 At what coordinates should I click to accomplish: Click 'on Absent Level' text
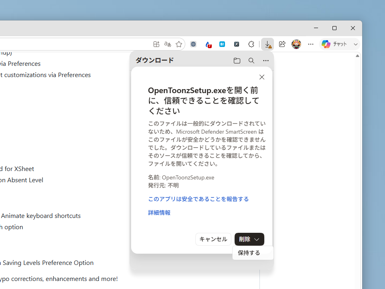click(22, 180)
